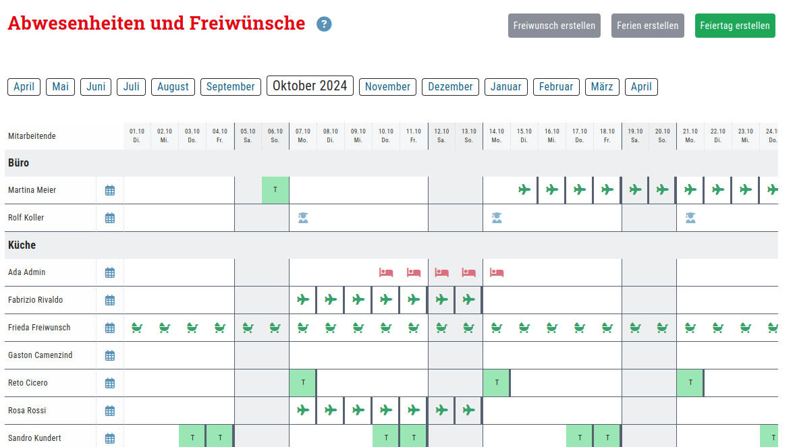The image size is (795, 447).
Task: Select the Oktober 2024 tab
Action: [x=310, y=86]
